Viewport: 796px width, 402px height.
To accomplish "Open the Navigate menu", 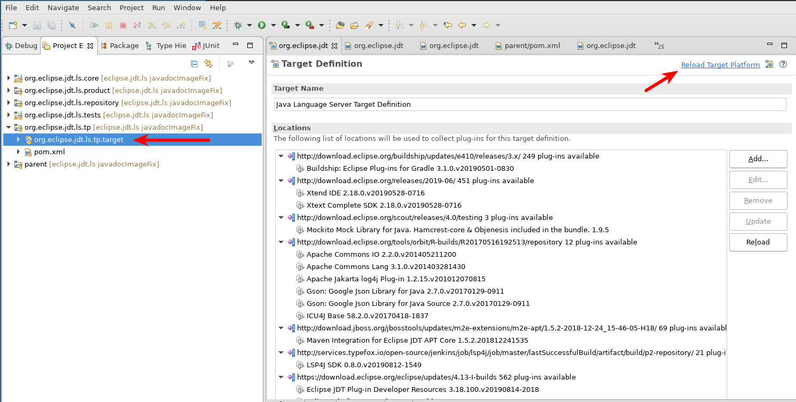I will (x=63, y=7).
